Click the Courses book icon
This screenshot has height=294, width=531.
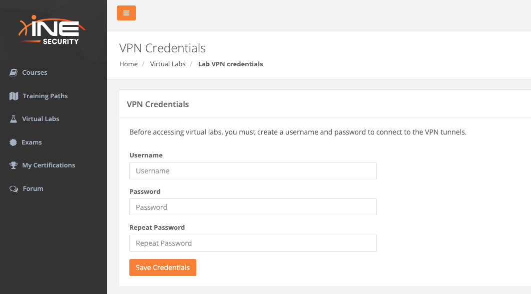pyautogui.click(x=13, y=73)
